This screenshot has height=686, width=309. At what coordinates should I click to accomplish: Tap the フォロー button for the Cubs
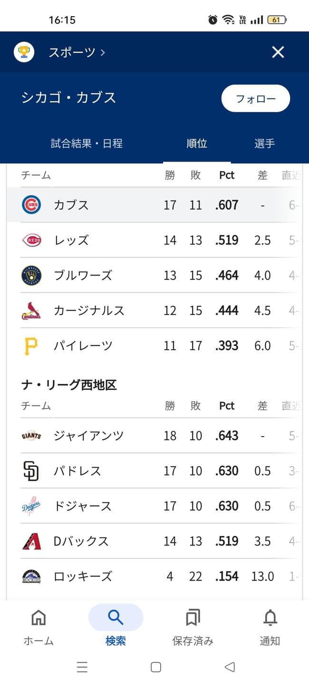(255, 98)
